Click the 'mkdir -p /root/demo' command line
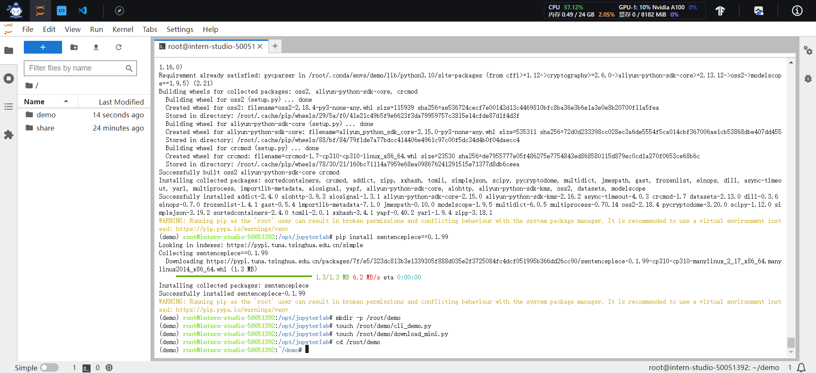This screenshot has width=816, height=373. click(280, 318)
